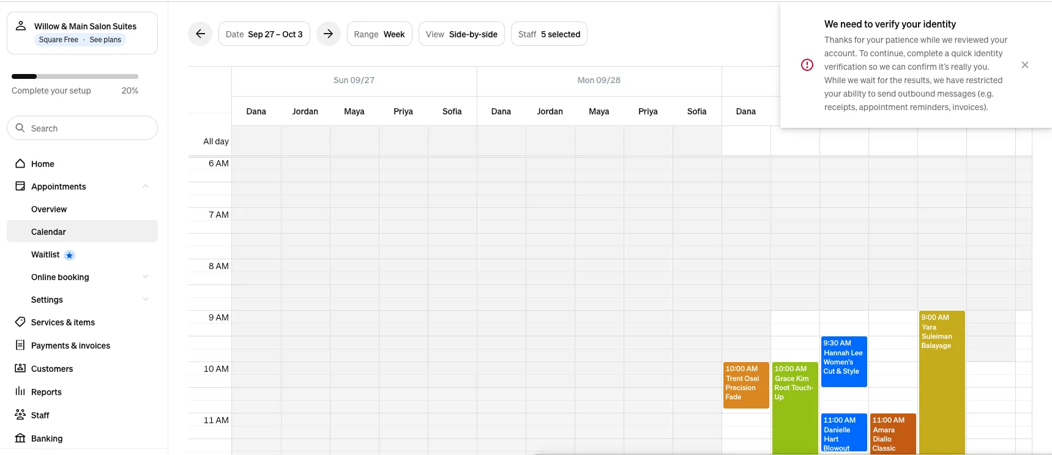This screenshot has width=1052, height=455.
Task: Open Staff people icon
Action: (20, 415)
